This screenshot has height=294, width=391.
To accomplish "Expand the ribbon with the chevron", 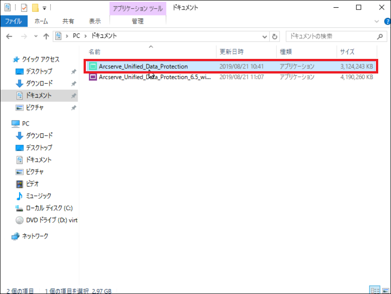I will coord(376,21).
